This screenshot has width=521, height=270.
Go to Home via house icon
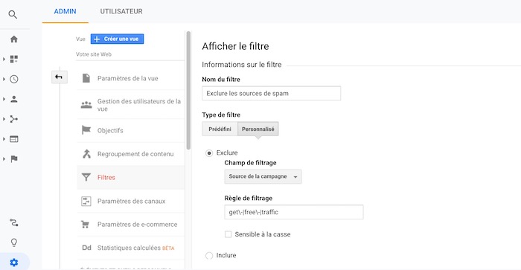[13, 39]
